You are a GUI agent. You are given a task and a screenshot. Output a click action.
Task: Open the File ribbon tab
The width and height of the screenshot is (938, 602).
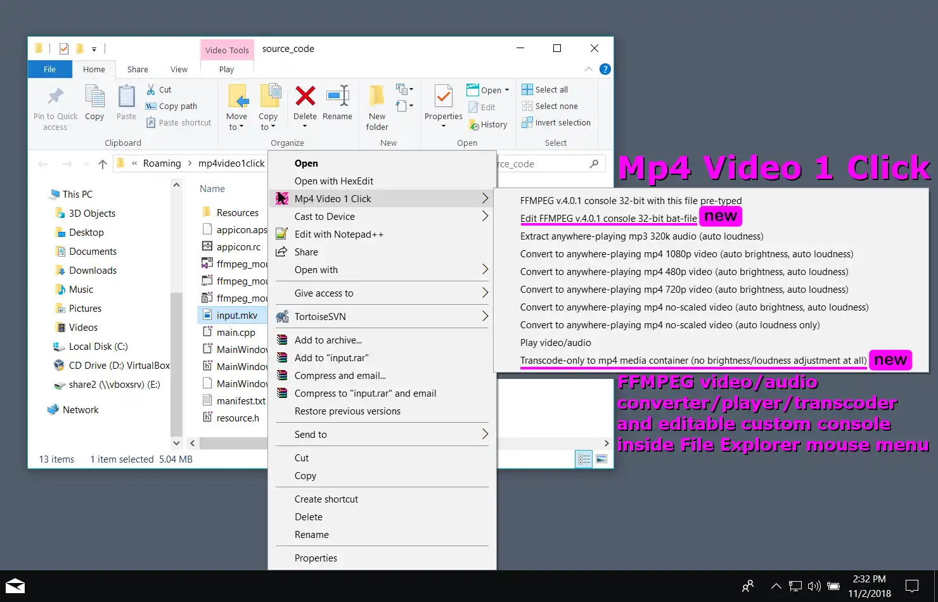tap(49, 70)
